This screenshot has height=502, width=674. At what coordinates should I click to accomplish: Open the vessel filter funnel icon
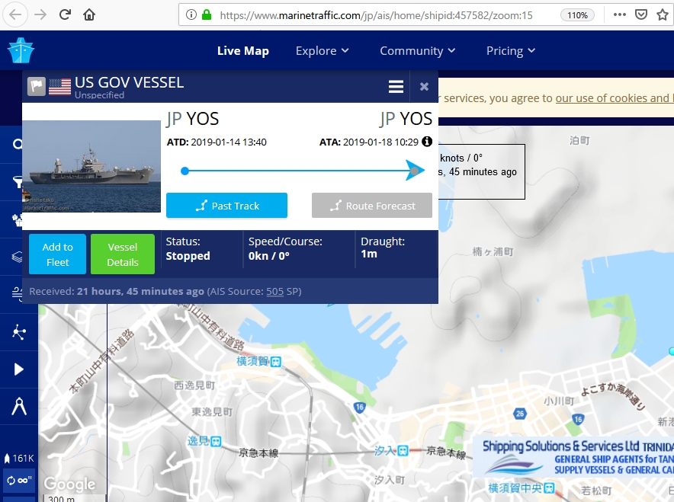coord(18,182)
